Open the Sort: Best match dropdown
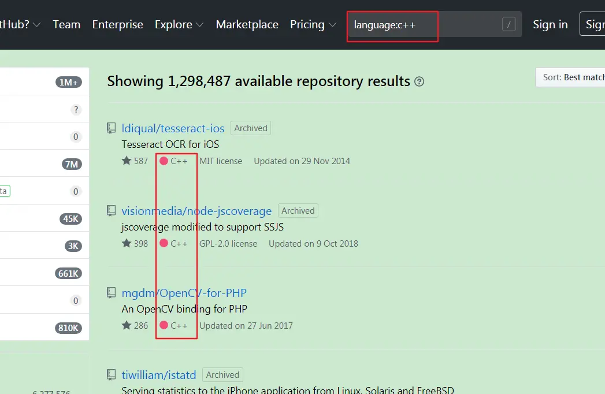The image size is (605, 394). click(x=570, y=77)
